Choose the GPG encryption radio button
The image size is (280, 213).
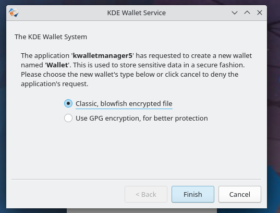pos(68,118)
